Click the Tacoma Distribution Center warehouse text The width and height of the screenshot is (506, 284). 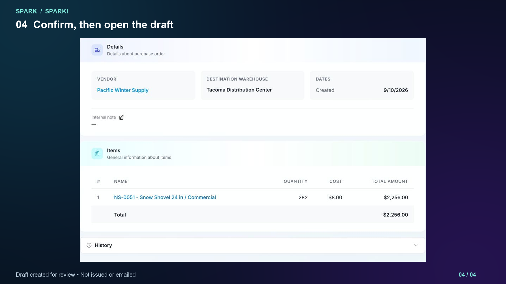click(x=239, y=90)
